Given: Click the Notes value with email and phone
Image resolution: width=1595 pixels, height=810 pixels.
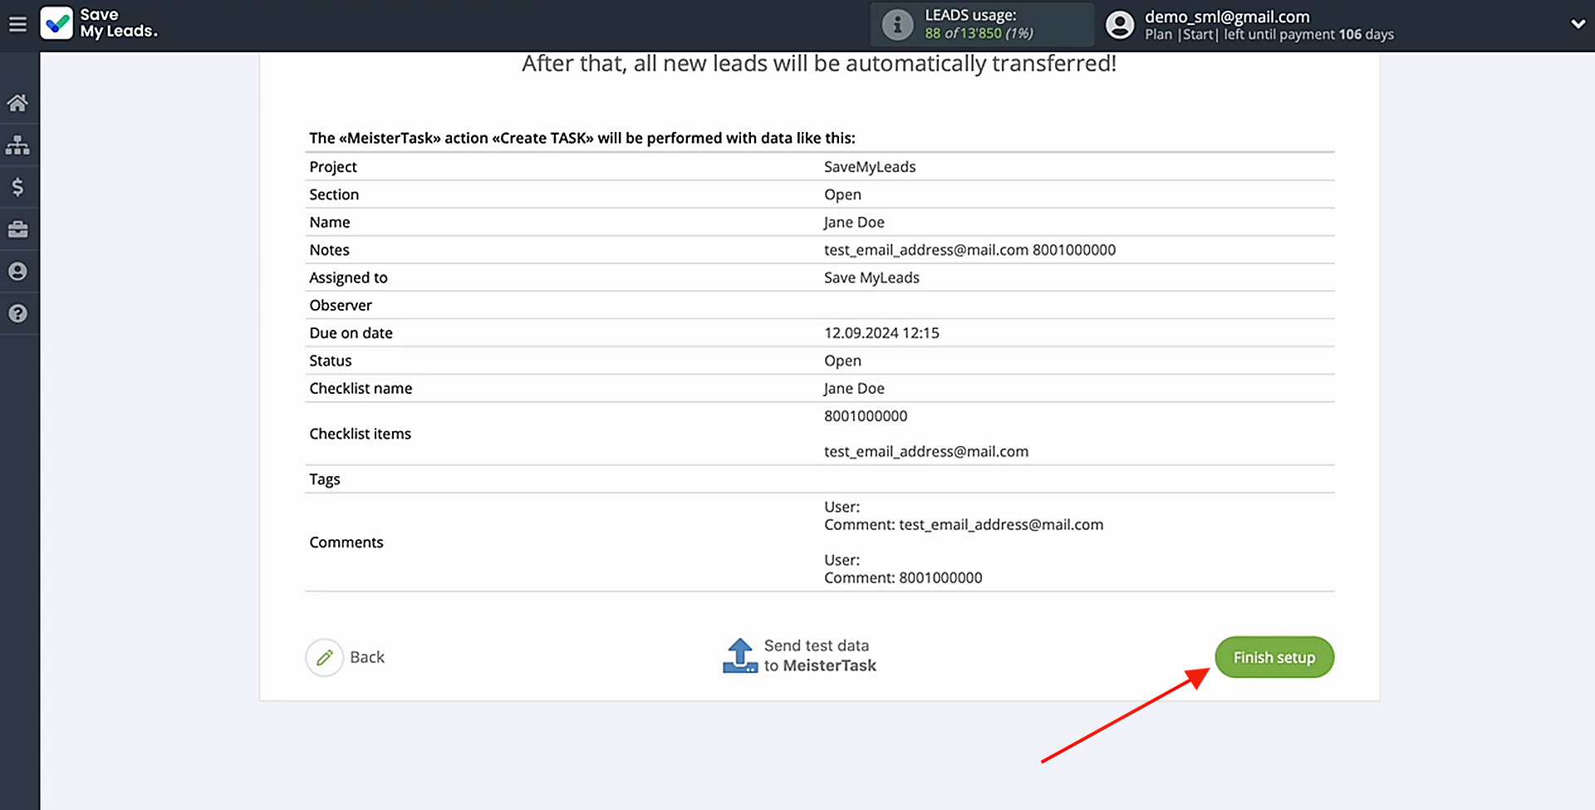Looking at the screenshot, I should [969, 250].
